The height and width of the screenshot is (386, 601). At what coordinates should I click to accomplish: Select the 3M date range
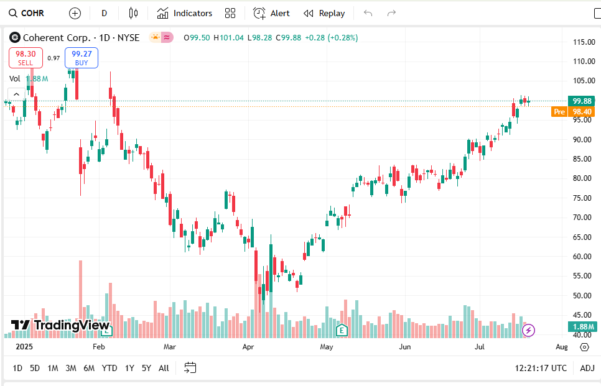pos(71,368)
